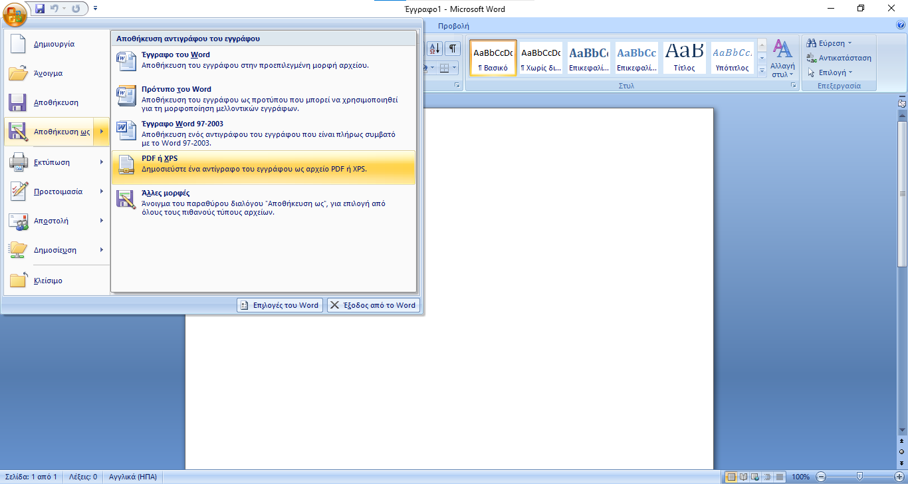Click Εύρεση (Find) binoculars button
The image size is (908, 484).
pos(828,43)
